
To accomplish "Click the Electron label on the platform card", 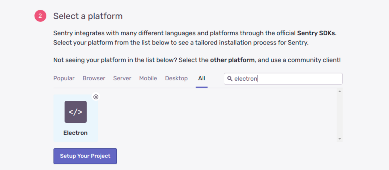I will pyautogui.click(x=75, y=133).
